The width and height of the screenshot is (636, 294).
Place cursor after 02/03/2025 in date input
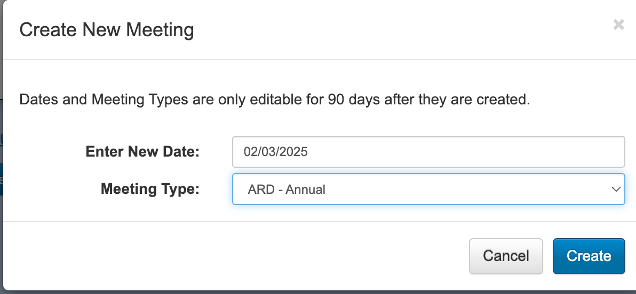pyautogui.click(x=309, y=152)
